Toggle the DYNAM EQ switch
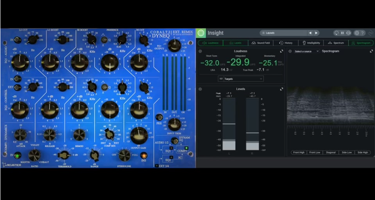 point(174,141)
